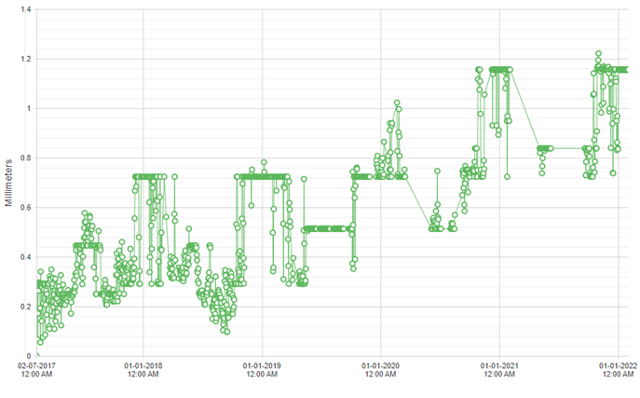Click the 01-01-2022 x-axis date label
This screenshot has width=640, height=398.
tap(618, 369)
